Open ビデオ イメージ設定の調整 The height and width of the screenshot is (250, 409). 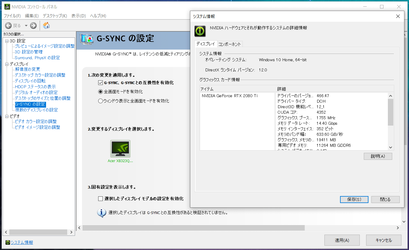pos(37,127)
